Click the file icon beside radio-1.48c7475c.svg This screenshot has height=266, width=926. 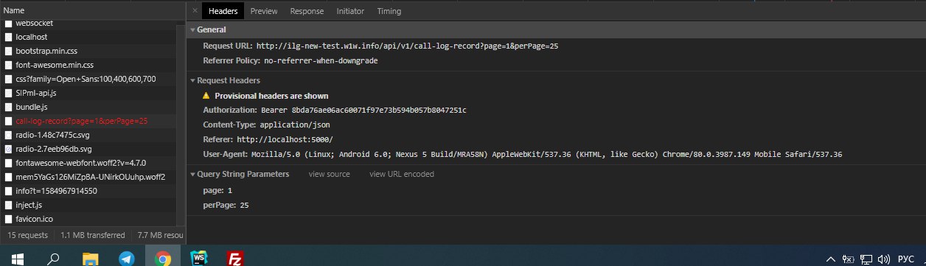[9, 135]
